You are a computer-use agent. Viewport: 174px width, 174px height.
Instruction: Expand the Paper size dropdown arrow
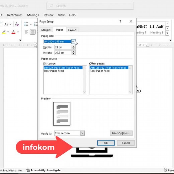tap(73, 41)
